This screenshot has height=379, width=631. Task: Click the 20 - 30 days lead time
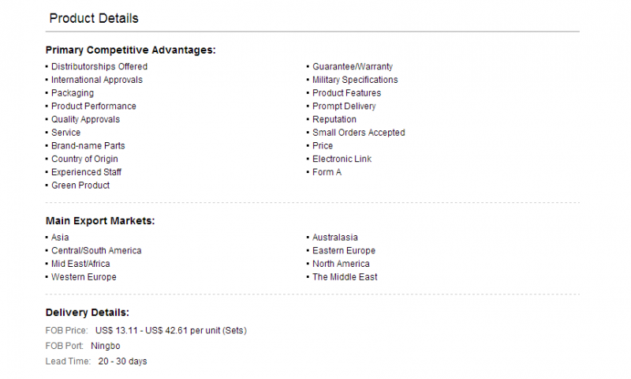(122, 362)
